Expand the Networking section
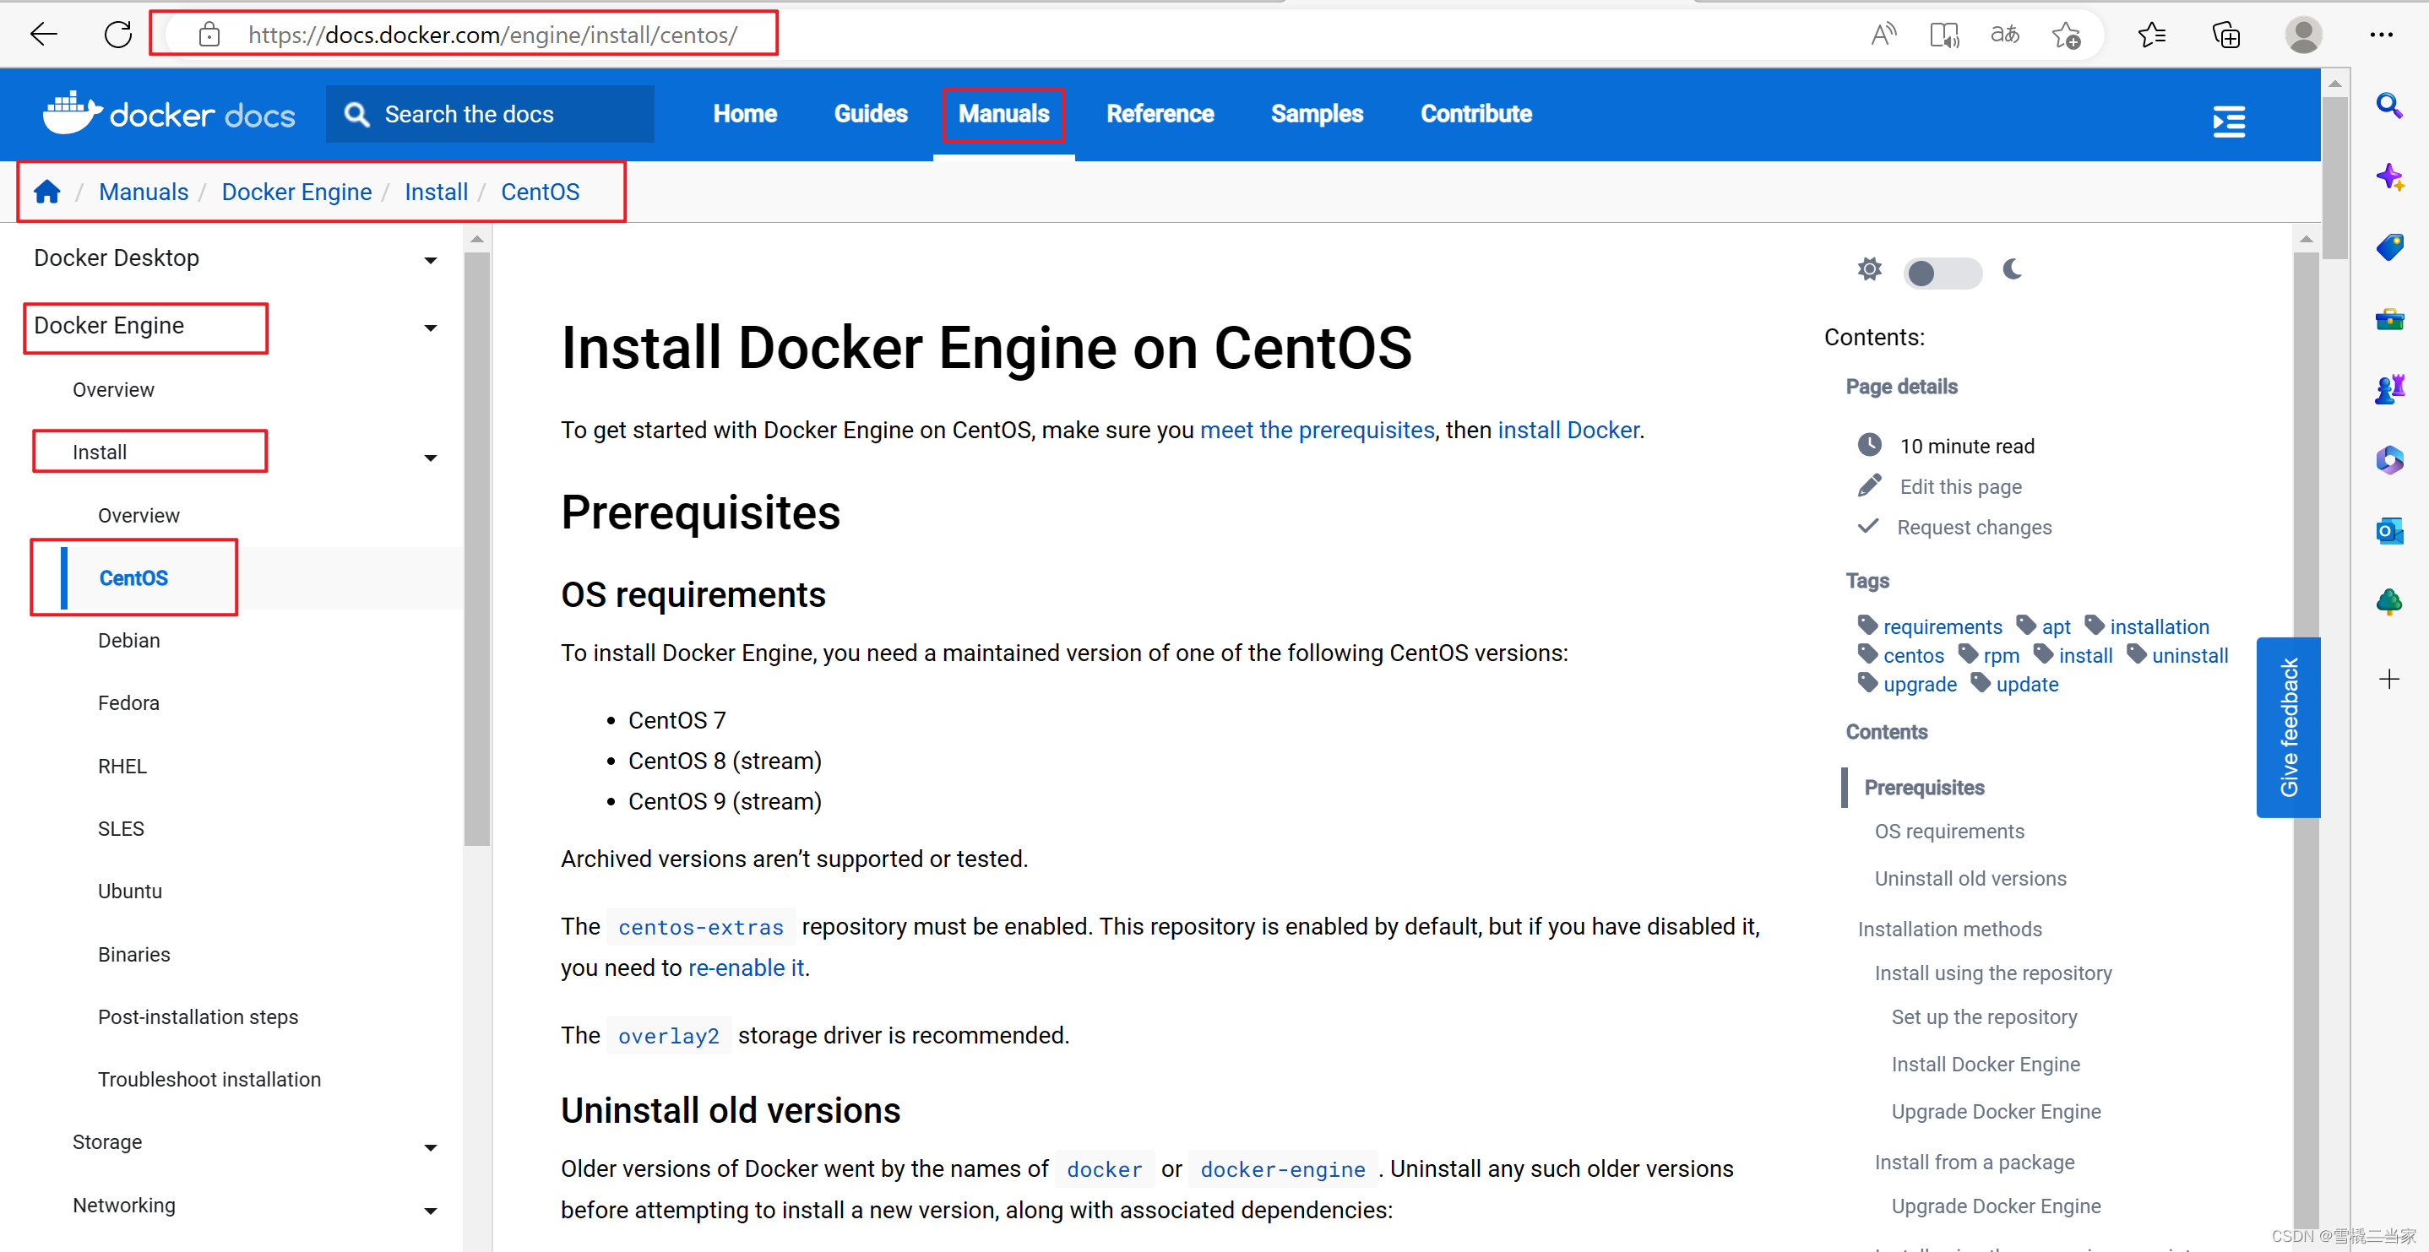The width and height of the screenshot is (2429, 1252). (430, 1211)
